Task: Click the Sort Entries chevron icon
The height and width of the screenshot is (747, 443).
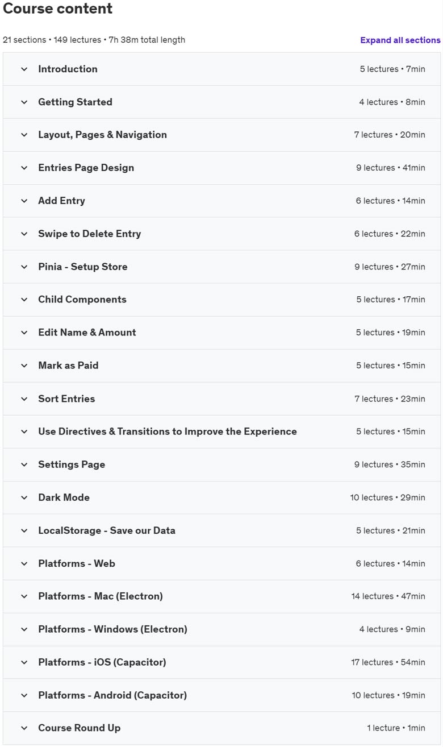Action: pos(24,399)
